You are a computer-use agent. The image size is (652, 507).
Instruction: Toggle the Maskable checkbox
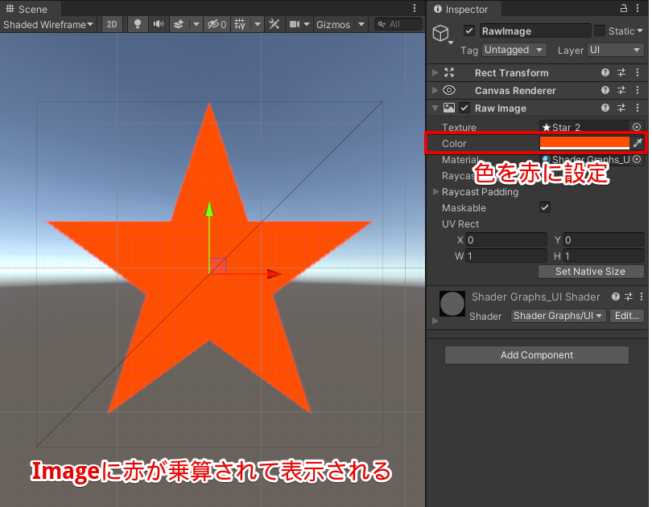[x=545, y=207]
